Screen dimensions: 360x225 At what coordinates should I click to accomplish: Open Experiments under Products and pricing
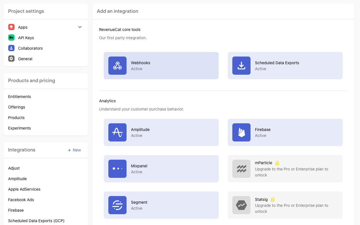(20, 128)
